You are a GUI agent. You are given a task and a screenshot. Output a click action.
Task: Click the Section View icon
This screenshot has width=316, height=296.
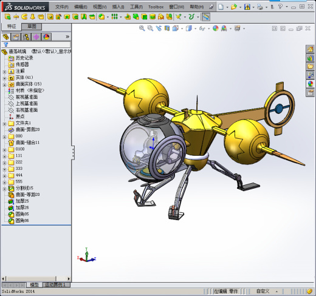coord(167,29)
